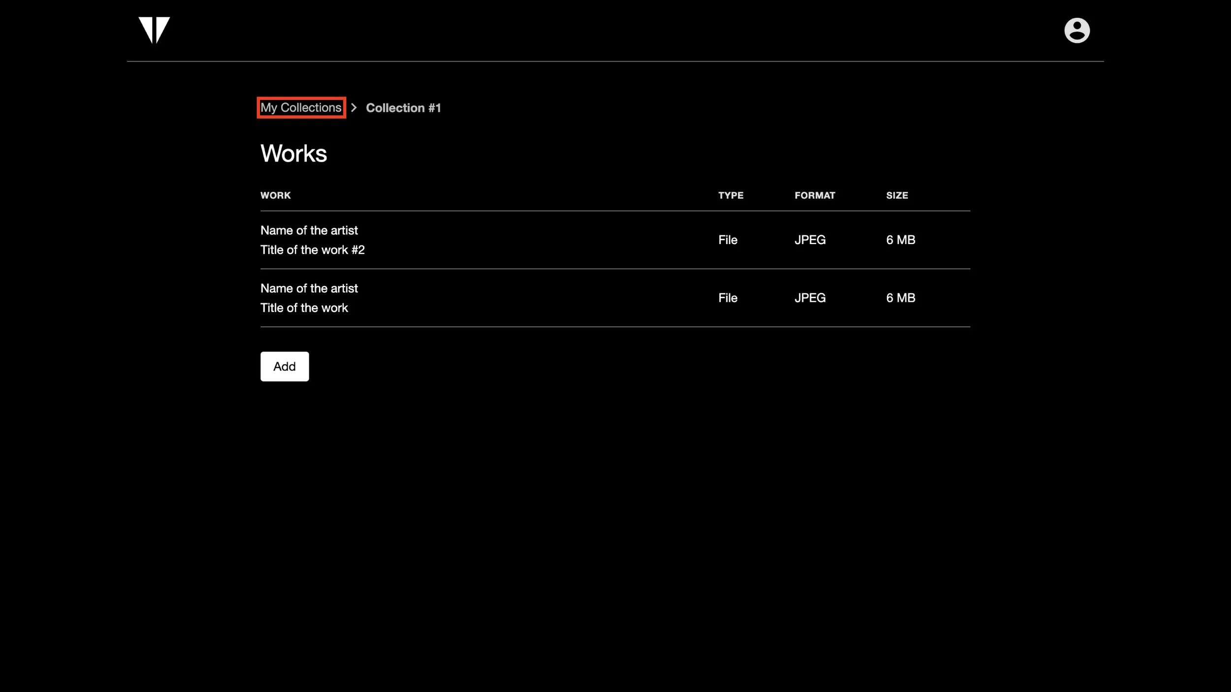Screen dimensions: 1231x692
Task: Open the second row, Title of the work
Action: pos(304,308)
